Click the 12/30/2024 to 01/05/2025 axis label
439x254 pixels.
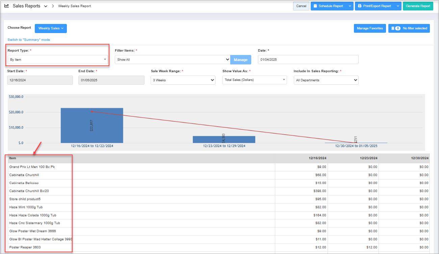pyautogui.click(x=356, y=146)
